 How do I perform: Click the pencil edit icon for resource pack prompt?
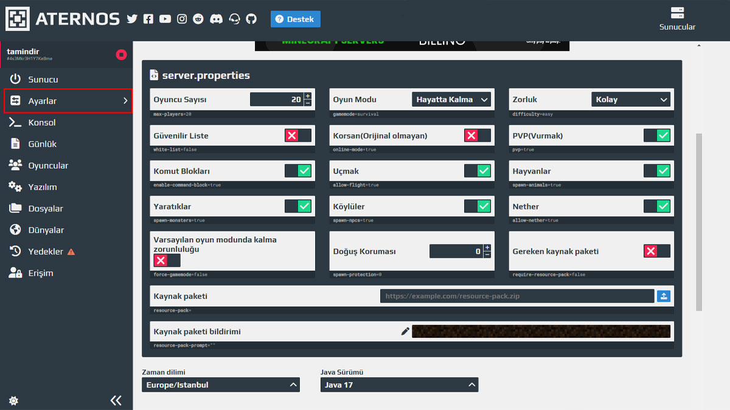405,331
